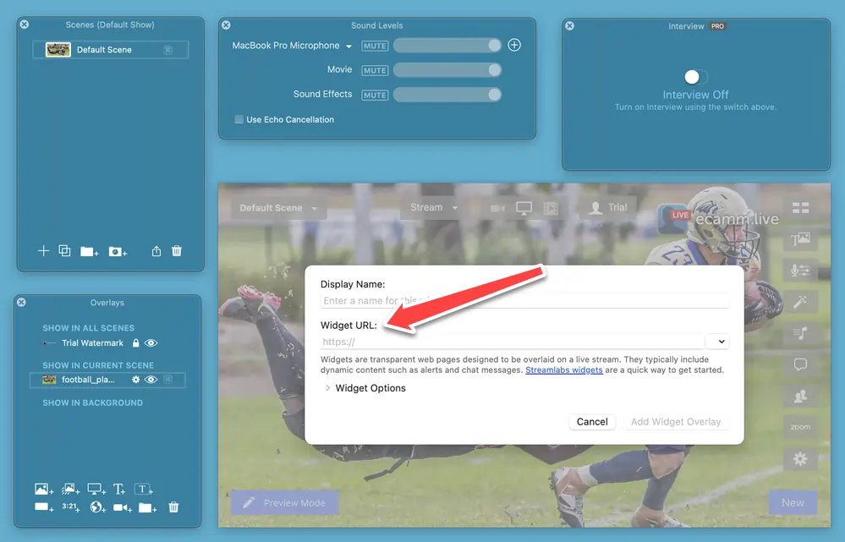The image size is (845, 542).
Task: Mute the Movie sound channel
Action: click(x=374, y=70)
